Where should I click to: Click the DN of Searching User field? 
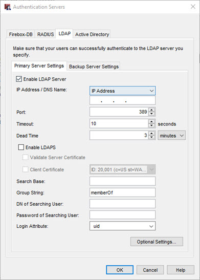coord(122,204)
